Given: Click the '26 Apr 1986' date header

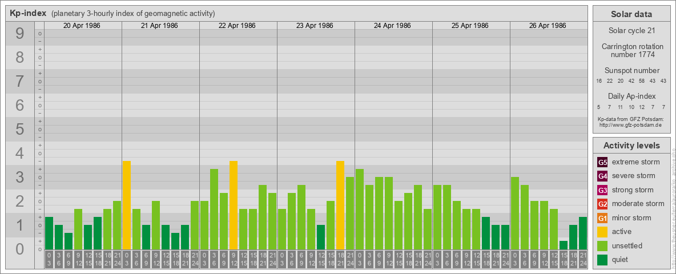Looking at the screenshot, I should coord(548,26).
